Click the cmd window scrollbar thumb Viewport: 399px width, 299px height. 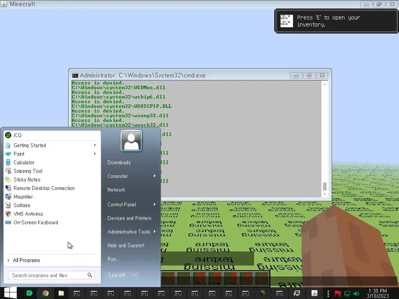tap(325, 186)
